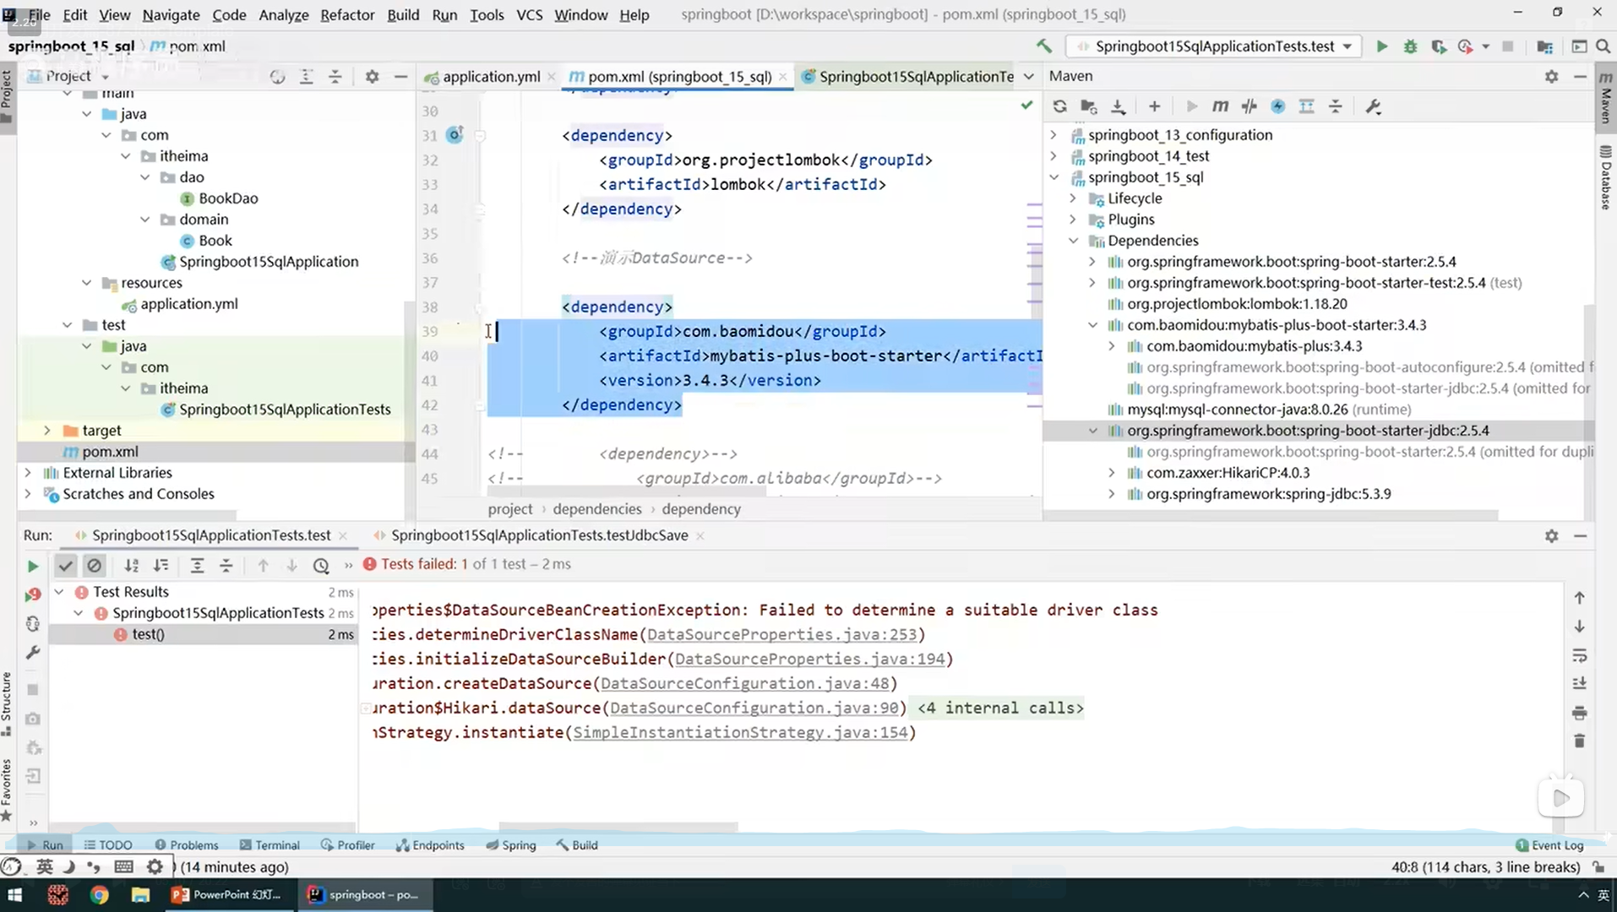
Task: Click gutter icon at line 31
Action: 455,134
